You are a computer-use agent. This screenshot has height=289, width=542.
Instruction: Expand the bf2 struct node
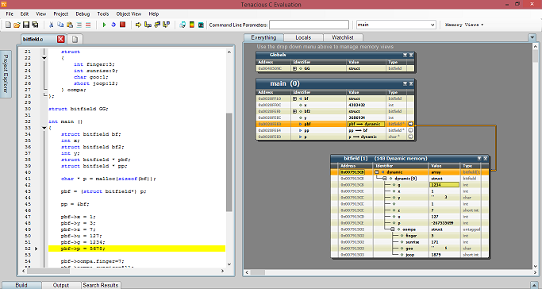click(295, 111)
